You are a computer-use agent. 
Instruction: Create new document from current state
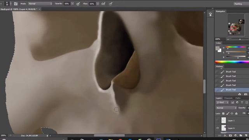(x=240, y=94)
